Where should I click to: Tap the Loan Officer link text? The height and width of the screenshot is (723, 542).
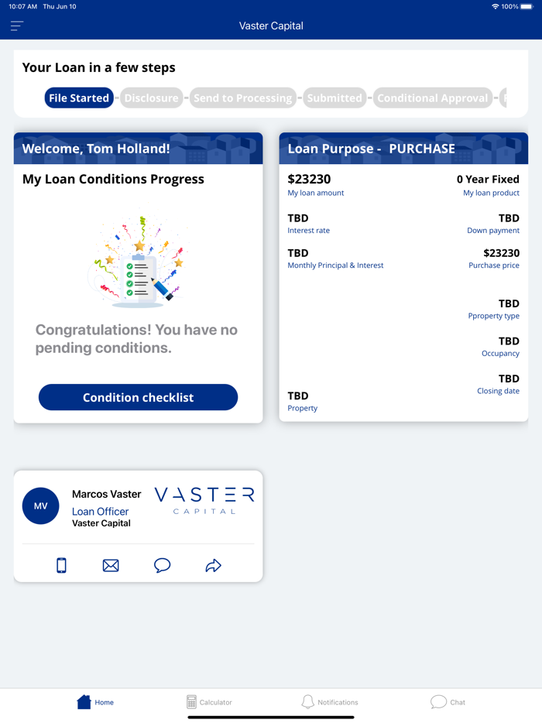pos(100,512)
